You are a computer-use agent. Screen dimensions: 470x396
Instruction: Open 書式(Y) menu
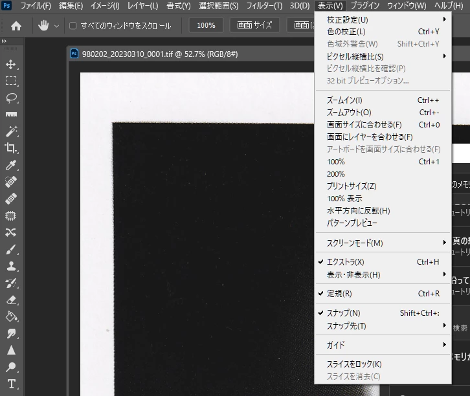click(x=178, y=6)
